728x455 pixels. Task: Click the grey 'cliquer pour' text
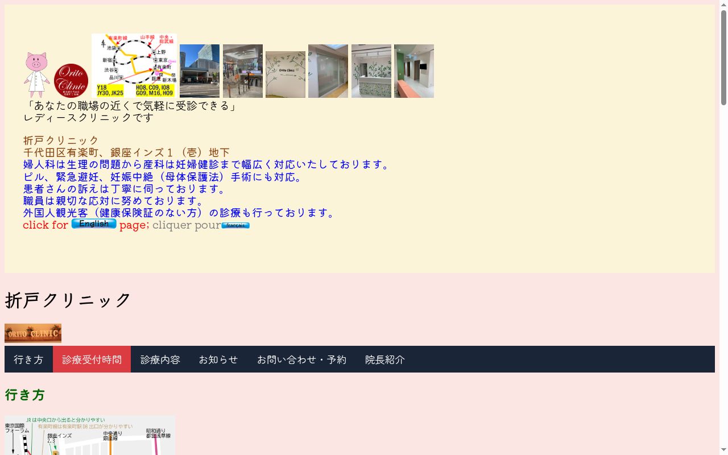187,225
